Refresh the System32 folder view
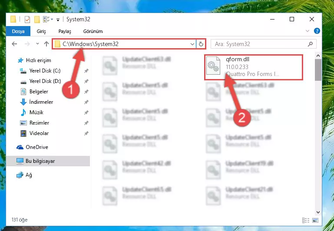This screenshot has height=231, width=334. point(201,44)
